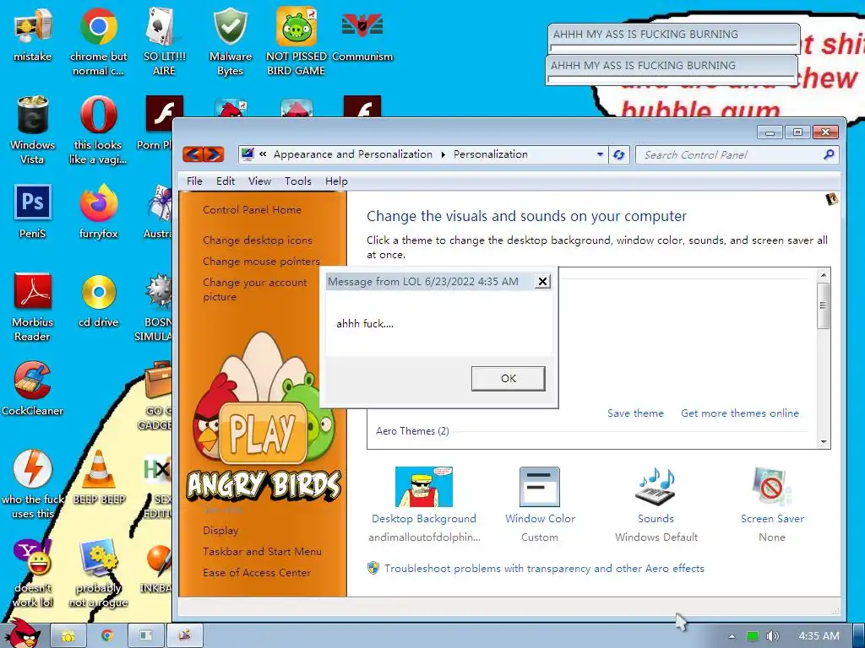Open the Windows Vista recycle bin icon
The height and width of the screenshot is (648, 865).
(x=33, y=130)
